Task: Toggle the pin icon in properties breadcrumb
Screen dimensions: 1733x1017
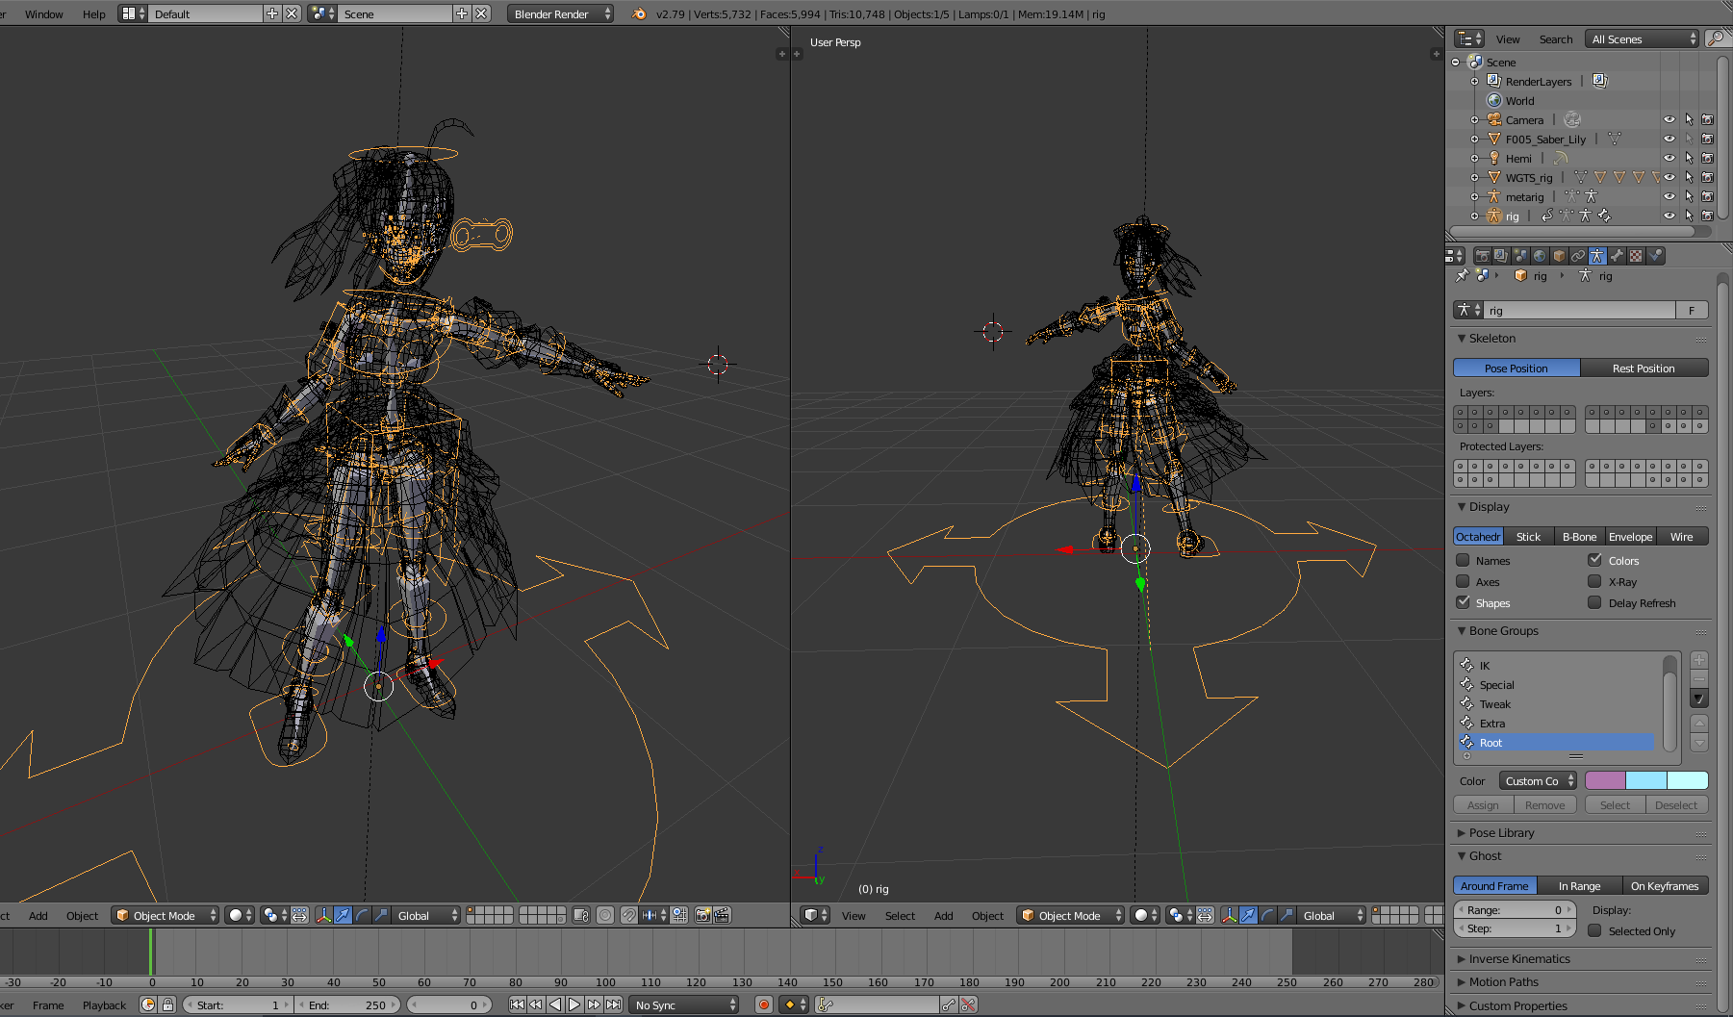Action: 1462,276
